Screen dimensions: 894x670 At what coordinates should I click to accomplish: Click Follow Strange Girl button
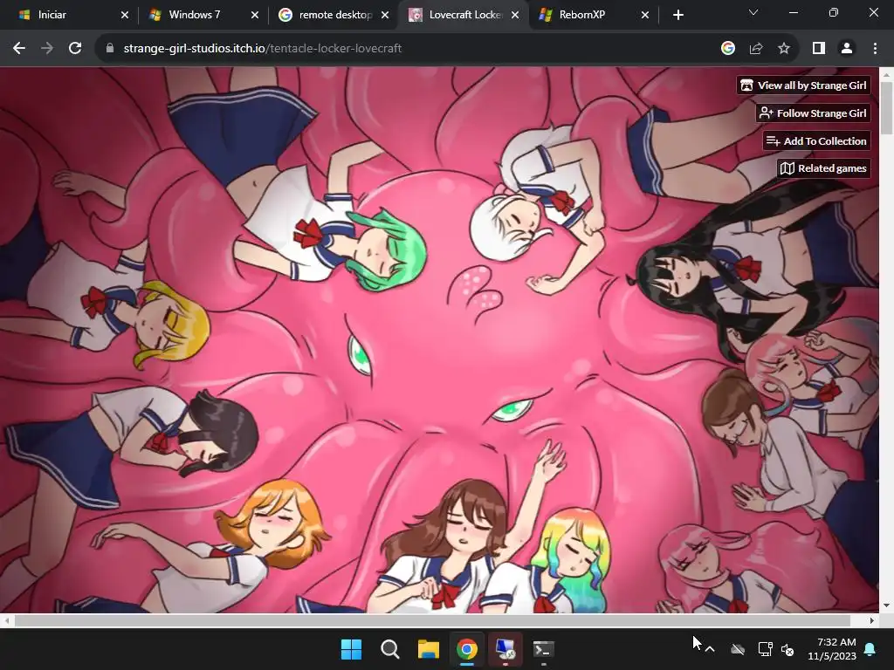click(x=813, y=113)
